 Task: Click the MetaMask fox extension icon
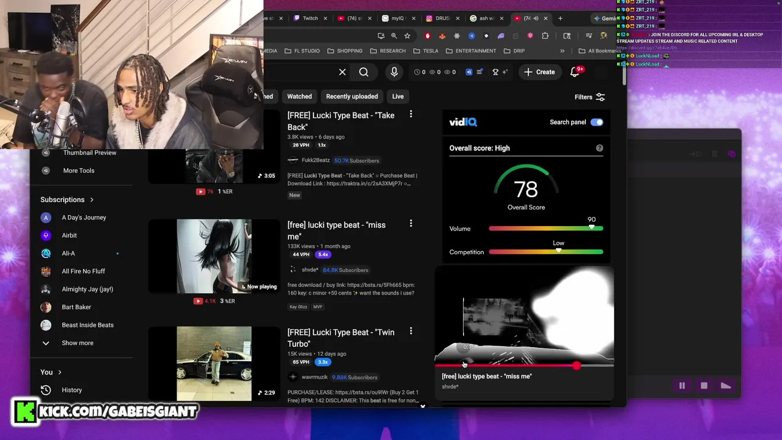pyautogui.click(x=442, y=36)
